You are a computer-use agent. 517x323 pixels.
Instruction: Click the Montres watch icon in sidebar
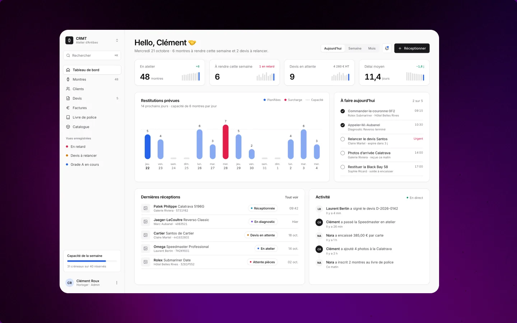pyautogui.click(x=68, y=79)
